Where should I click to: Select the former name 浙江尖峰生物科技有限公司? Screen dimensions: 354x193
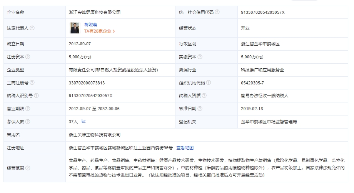tap(95, 135)
